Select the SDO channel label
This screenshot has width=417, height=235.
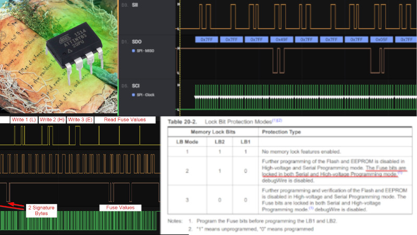point(140,41)
